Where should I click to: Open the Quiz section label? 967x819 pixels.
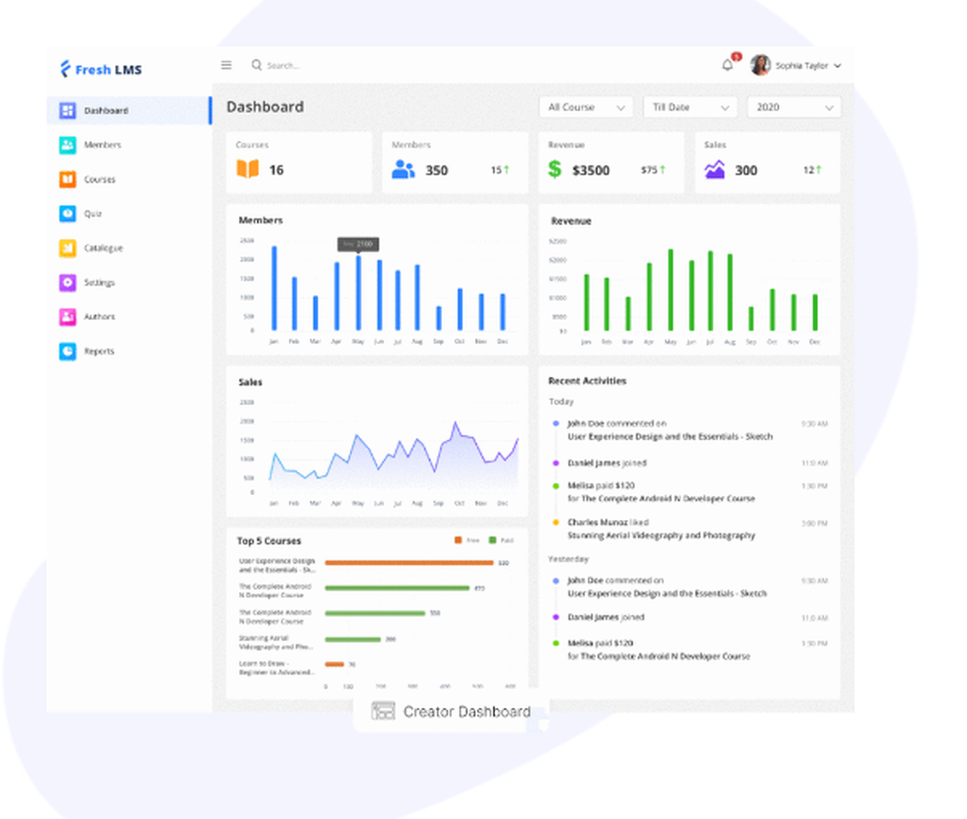(93, 214)
